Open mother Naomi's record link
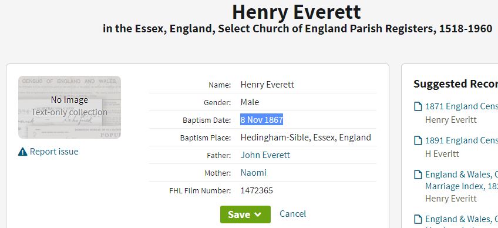Viewport: 498px width, 228px height. [254, 173]
